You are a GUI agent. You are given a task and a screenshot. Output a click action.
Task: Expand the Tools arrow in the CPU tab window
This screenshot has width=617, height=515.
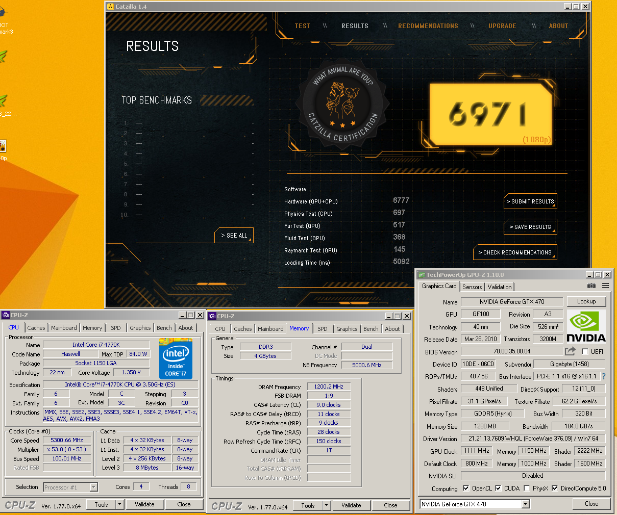(x=120, y=504)
